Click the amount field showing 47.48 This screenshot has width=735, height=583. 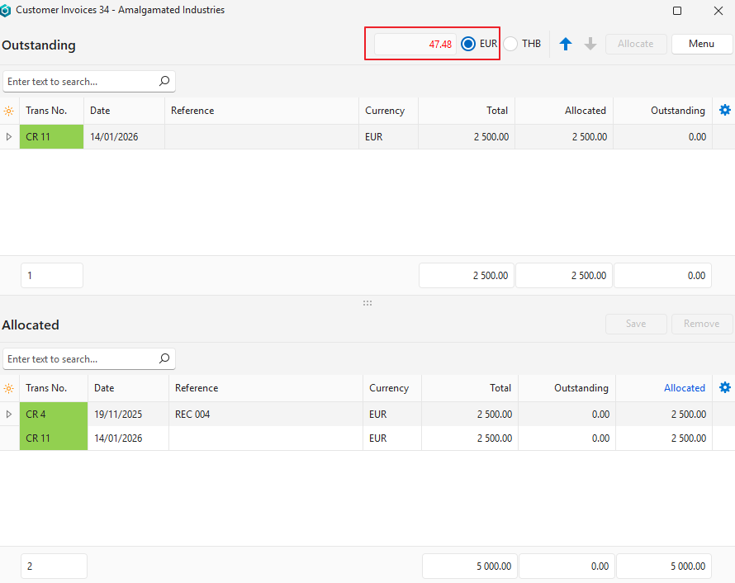click(x=415, y=45)
